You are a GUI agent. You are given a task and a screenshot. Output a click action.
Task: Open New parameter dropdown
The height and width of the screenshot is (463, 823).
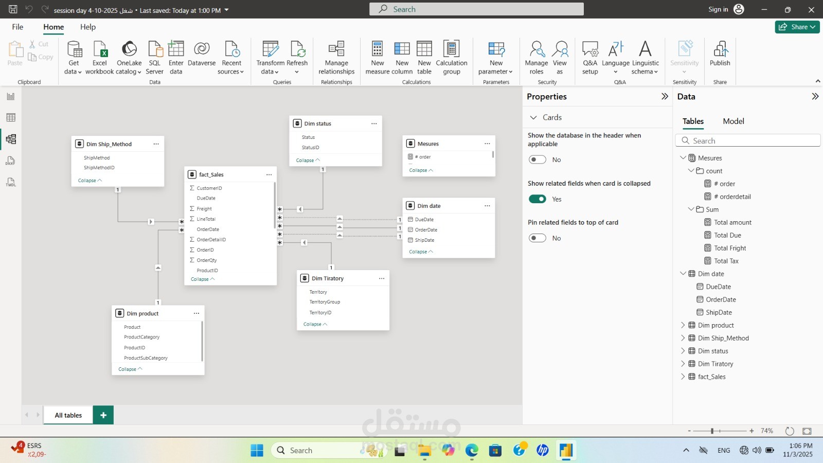[496, 58]
